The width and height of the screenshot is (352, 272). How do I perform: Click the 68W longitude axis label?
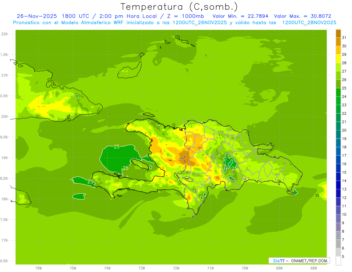point(313,268)
